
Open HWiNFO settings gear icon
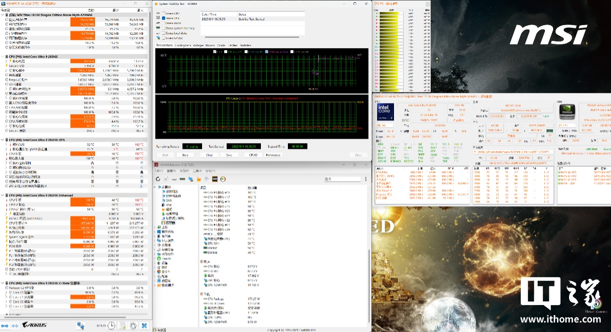pos(133,326)
